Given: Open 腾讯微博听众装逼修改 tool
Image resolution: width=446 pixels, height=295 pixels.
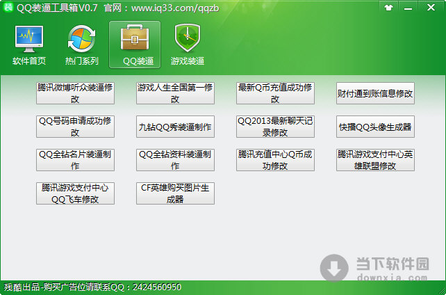Looking at the screenshot, I should [x=76, y=93].
